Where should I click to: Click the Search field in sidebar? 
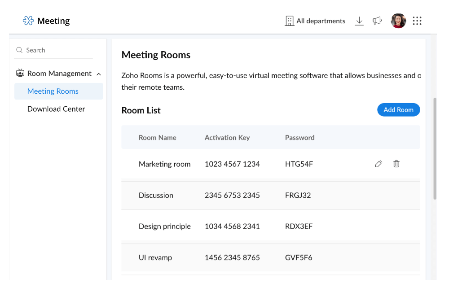[54, 50]
